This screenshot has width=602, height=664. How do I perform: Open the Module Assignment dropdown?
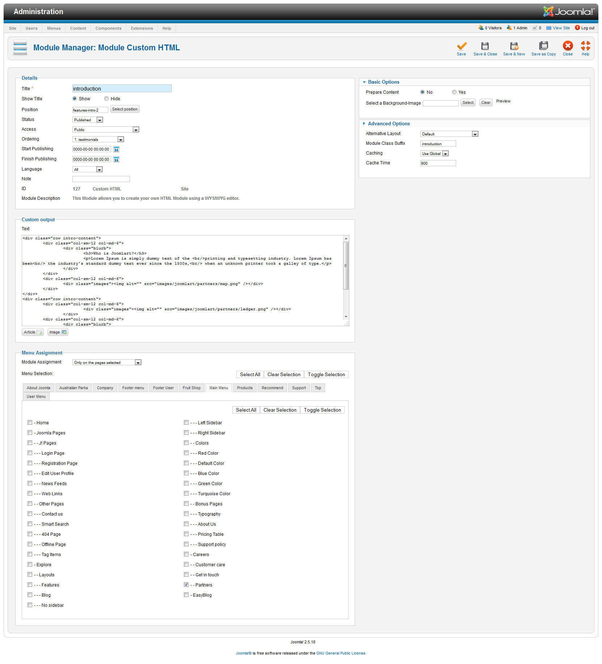tap(107, 362)
